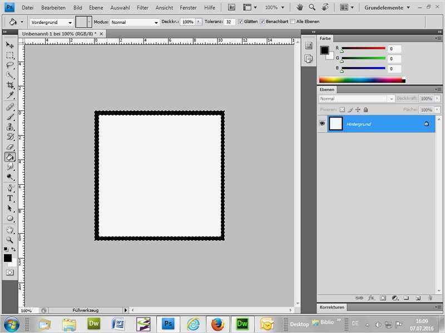
Task: Add a layer mask
Action: pos(383,298)
